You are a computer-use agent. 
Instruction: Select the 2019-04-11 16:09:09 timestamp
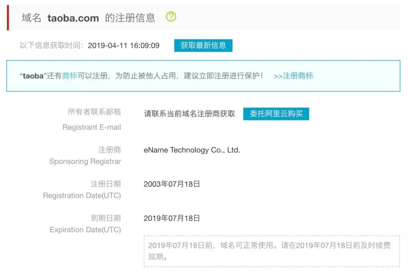click(124, 46)
